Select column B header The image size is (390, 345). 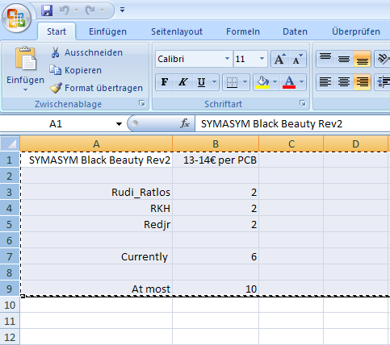pos(216,144)
